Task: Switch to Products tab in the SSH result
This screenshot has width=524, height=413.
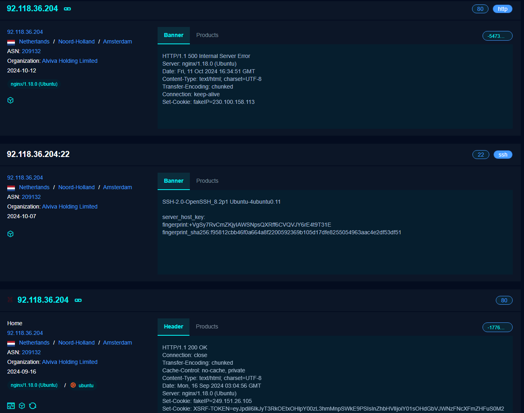Action: (x=207, y=181)
